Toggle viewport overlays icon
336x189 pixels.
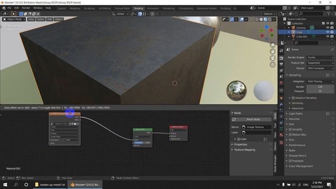(241, 19)
